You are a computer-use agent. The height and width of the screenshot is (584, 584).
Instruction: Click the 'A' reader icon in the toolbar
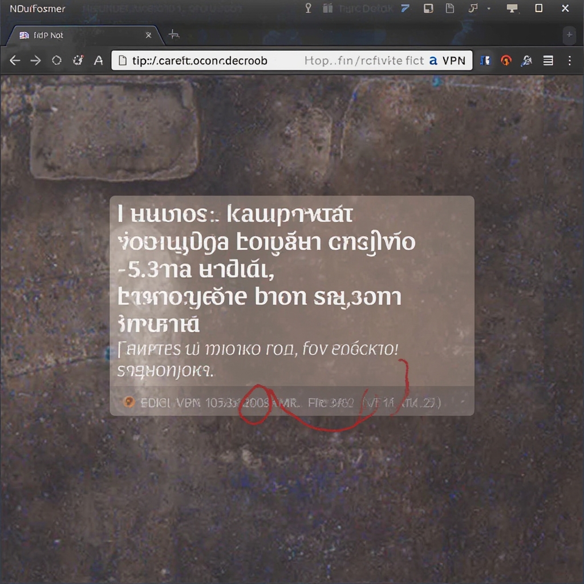click(x=98, y=60)
